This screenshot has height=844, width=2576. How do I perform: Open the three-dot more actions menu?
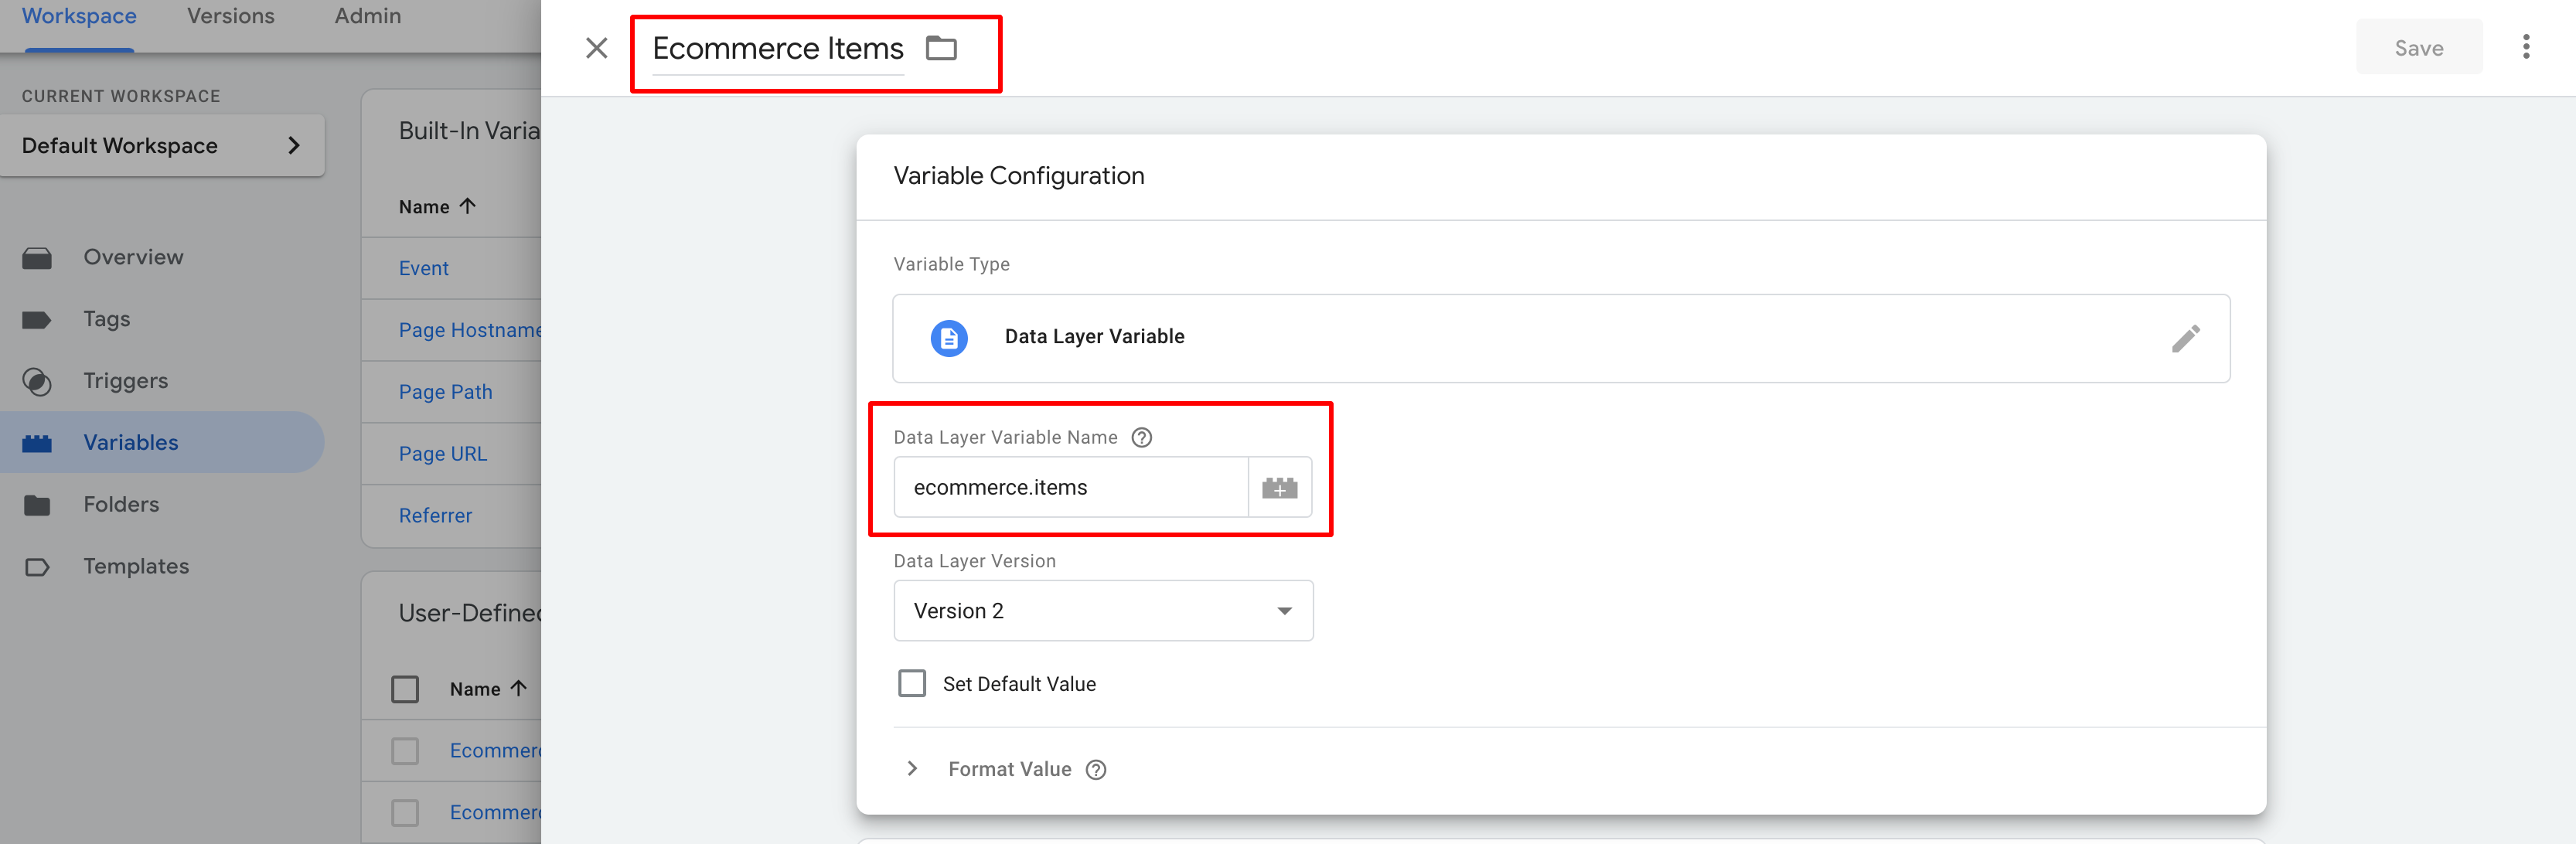2526,47
